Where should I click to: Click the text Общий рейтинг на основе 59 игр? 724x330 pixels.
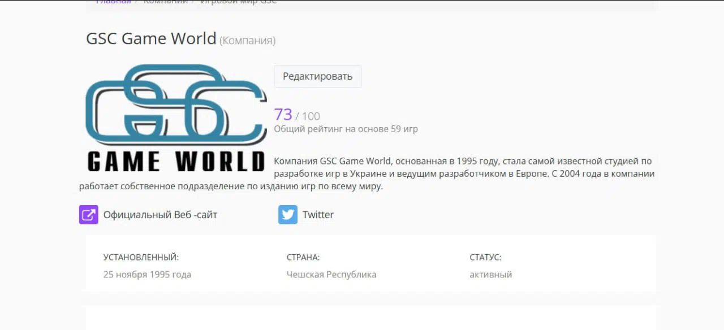tap(346, 129)
